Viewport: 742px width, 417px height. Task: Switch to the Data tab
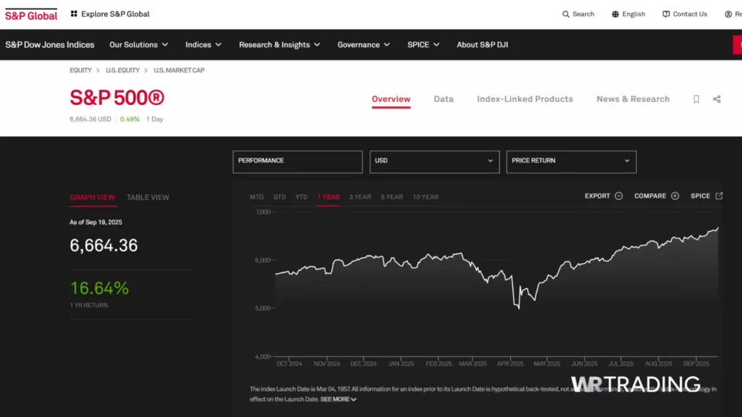click(x=444, y=99)
